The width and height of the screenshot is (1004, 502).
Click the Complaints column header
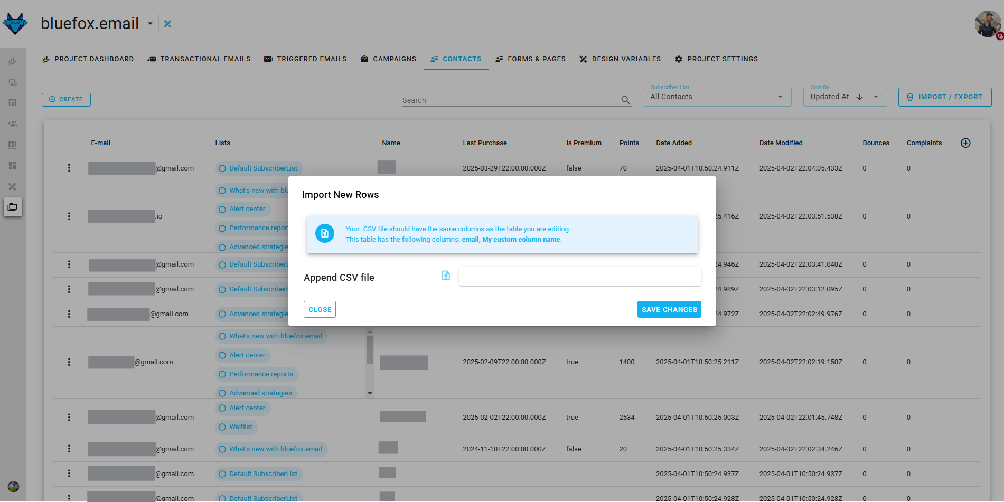pyautogui.click(x=924, y=143)
